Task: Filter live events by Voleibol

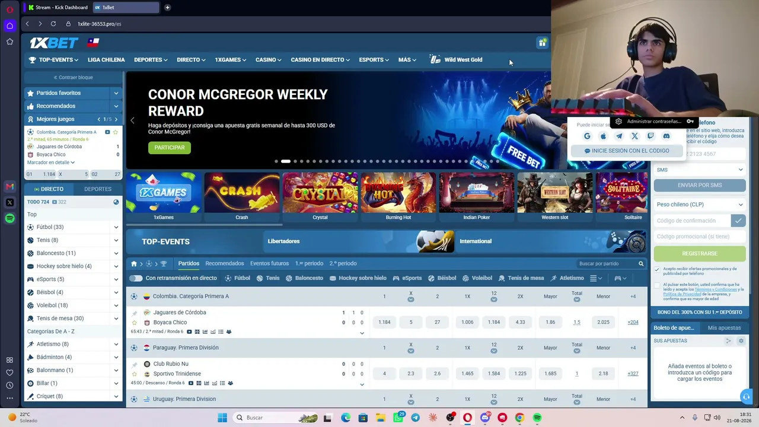Action: click(477, 278)
